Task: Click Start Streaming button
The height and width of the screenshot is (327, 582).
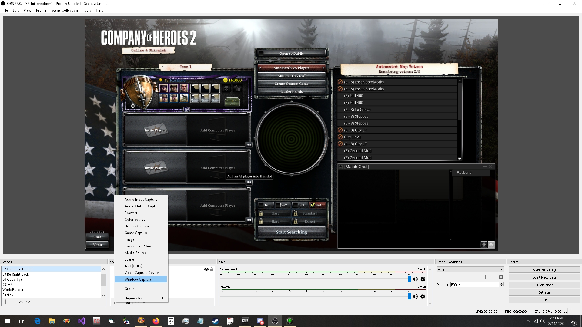Action: point(544,270)
